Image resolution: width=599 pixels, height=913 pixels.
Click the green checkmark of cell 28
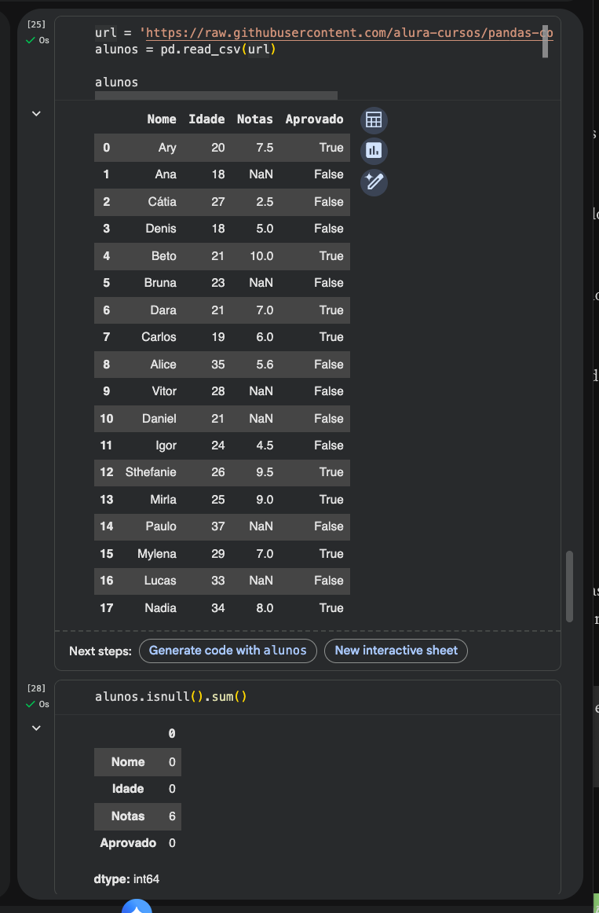[x=31, y=704]
